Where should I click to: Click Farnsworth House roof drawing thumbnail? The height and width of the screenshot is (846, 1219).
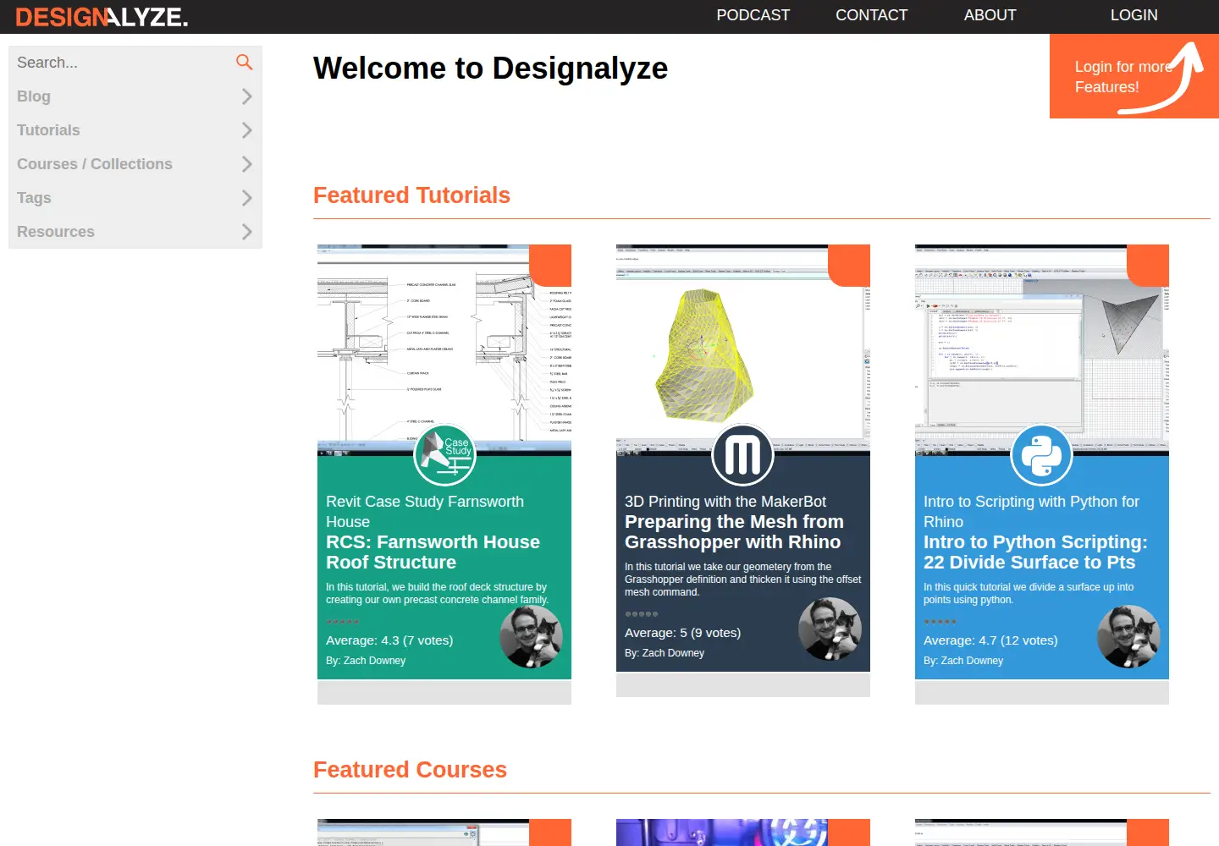(444, 350)
